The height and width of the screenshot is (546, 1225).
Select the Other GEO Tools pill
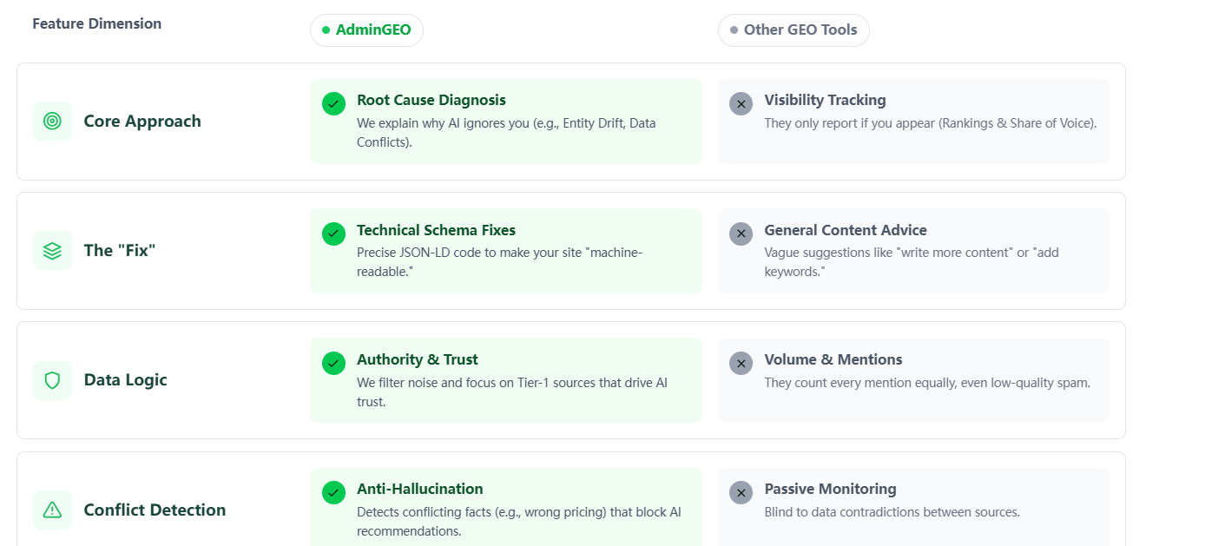coord(794,30)
